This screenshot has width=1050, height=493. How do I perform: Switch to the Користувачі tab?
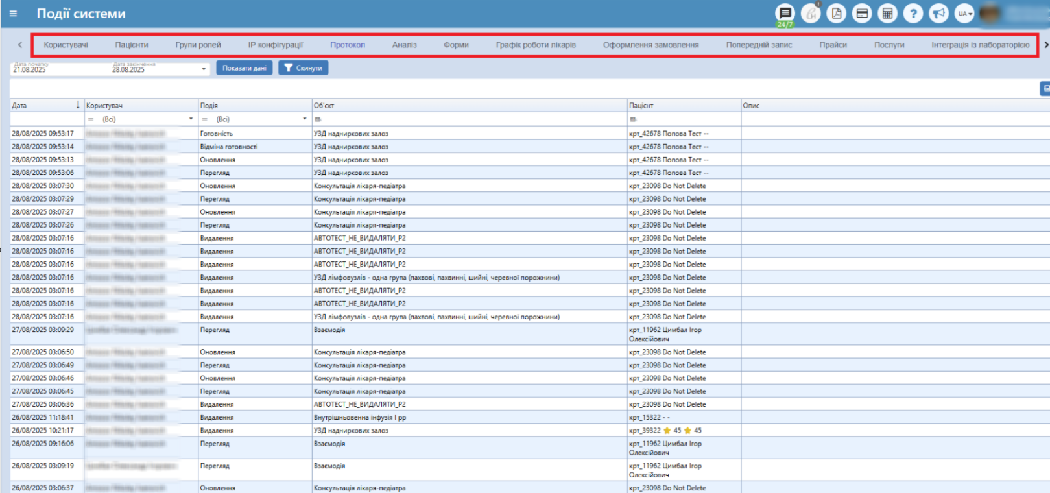click(66, 45)
